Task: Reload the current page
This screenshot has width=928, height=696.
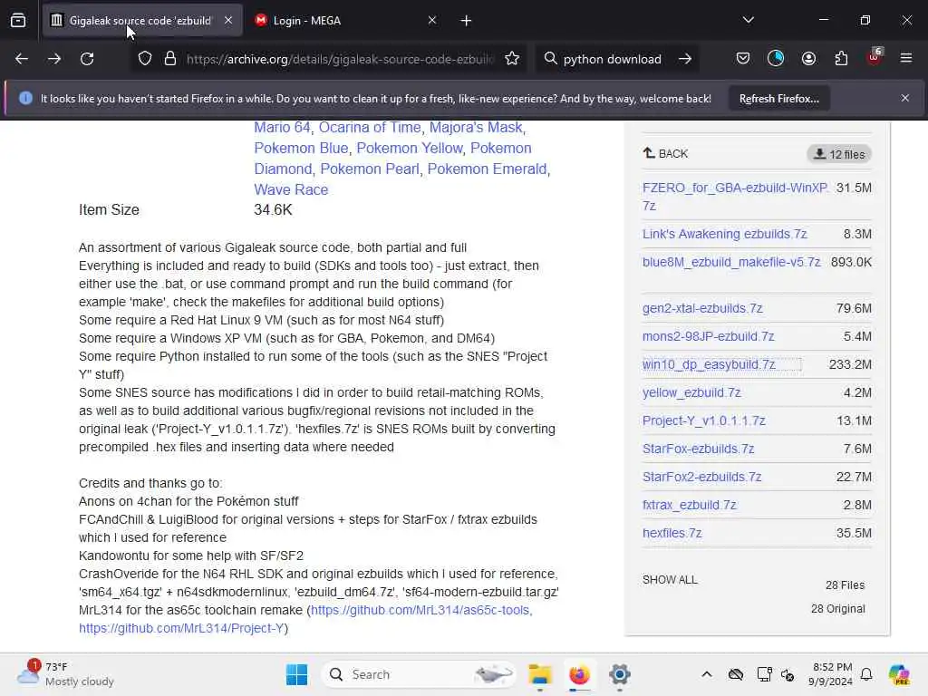Action: coord(87,59)
